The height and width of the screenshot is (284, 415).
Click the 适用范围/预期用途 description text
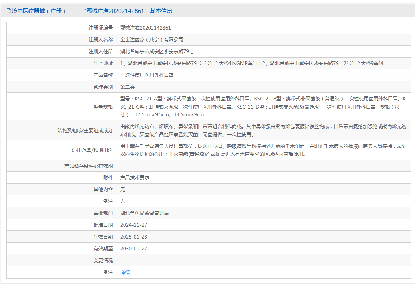tap(263, 150)
